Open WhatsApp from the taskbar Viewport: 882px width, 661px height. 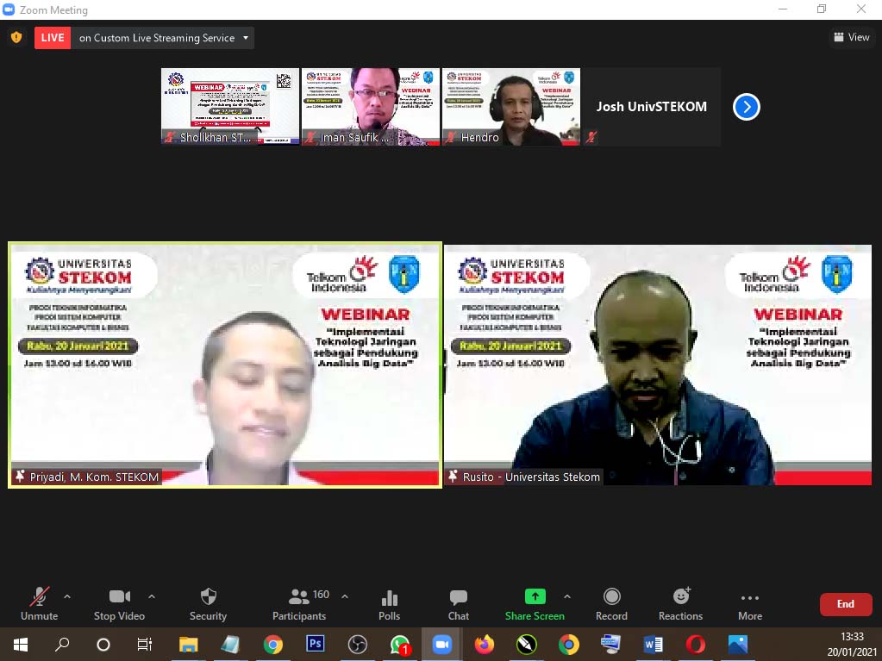400,644
